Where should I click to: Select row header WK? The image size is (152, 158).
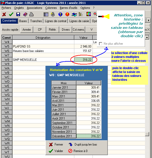[x=7, y=112]
